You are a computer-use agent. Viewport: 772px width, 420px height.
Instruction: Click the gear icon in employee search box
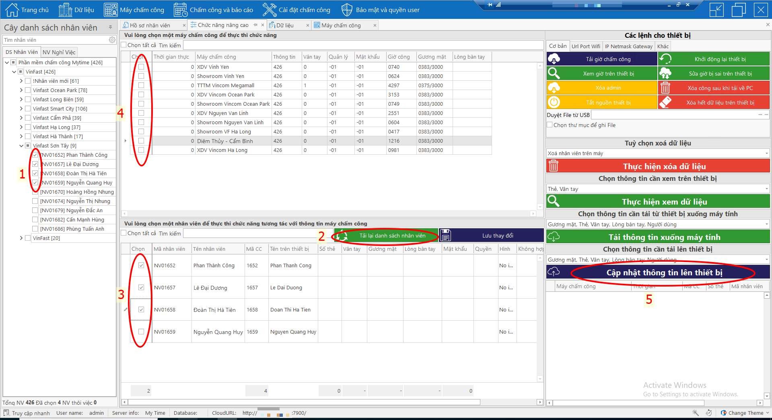tap(112, 40)
